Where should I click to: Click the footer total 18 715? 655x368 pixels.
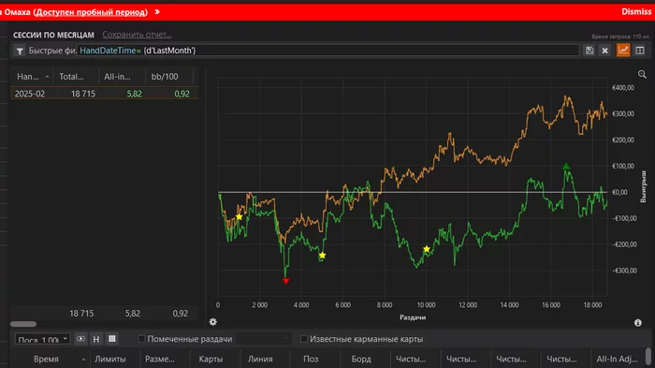(x=81, y=313)
